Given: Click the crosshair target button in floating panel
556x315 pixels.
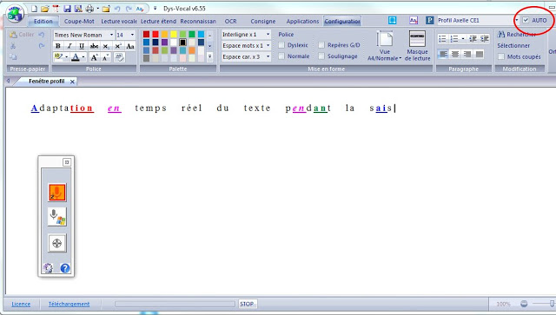Looking at the screenshot, I should [x=57, y=243].
